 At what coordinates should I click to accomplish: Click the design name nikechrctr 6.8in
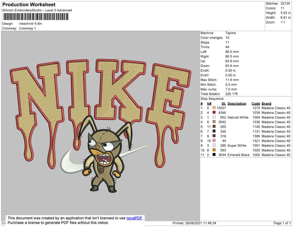[30, 23]
